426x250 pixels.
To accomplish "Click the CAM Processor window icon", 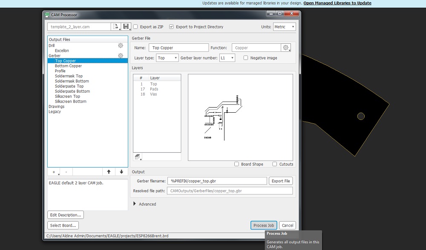I will tap(47, 14).
